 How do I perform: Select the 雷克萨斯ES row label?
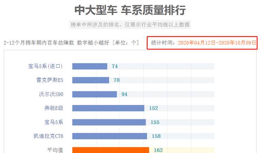coord(50,80)
